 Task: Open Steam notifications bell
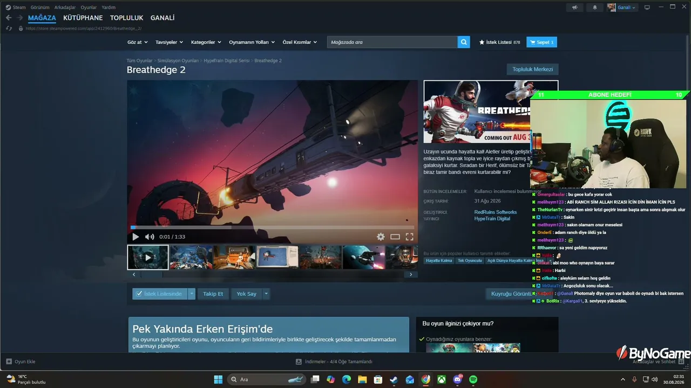coord(595,8)
